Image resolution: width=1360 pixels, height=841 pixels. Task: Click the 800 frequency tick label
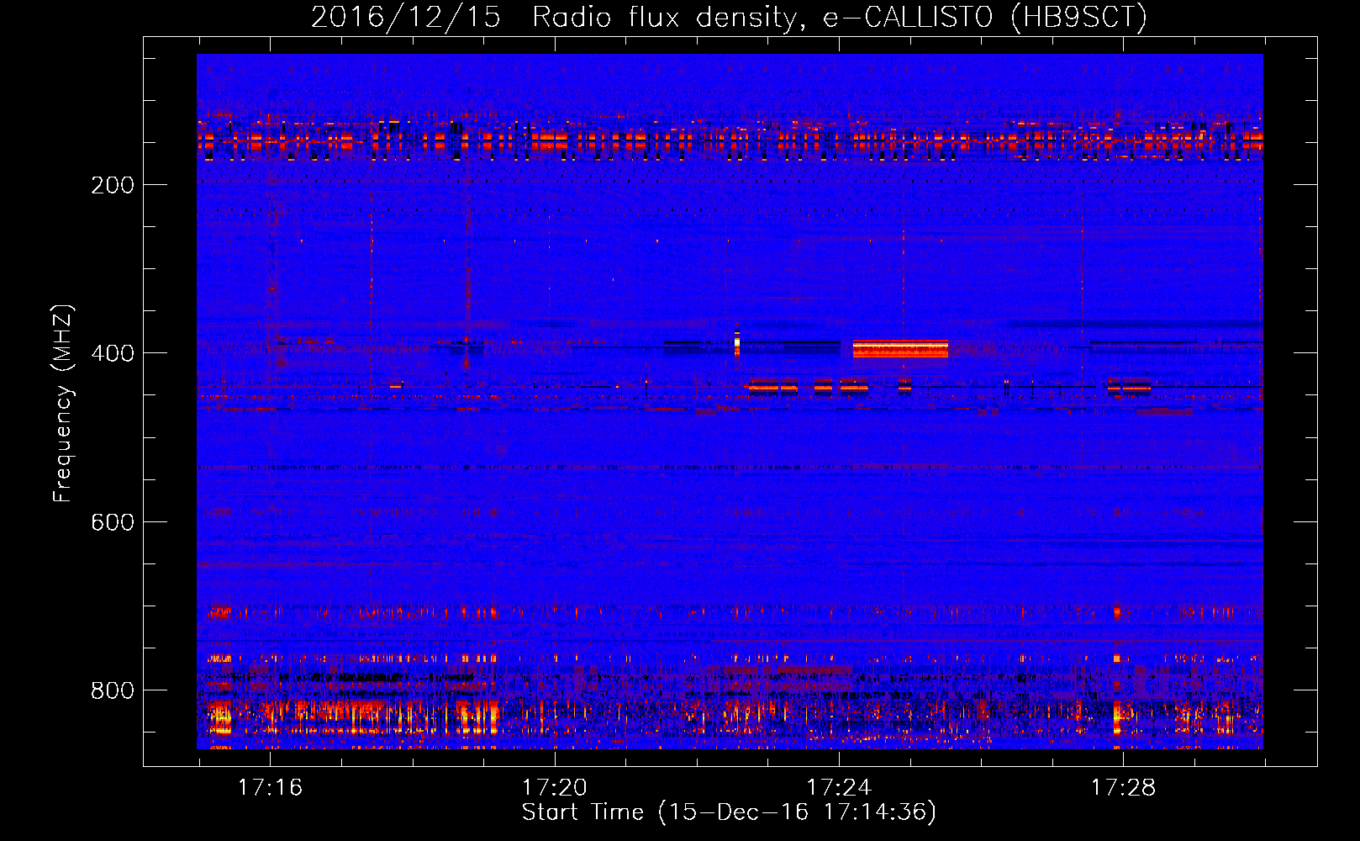coord(113,690)
